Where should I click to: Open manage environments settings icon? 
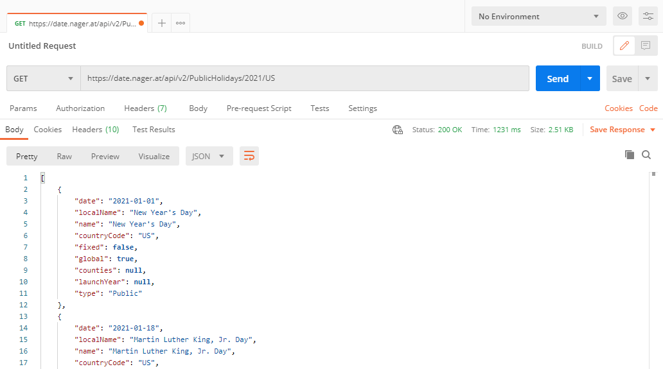[x=648, y=16]
